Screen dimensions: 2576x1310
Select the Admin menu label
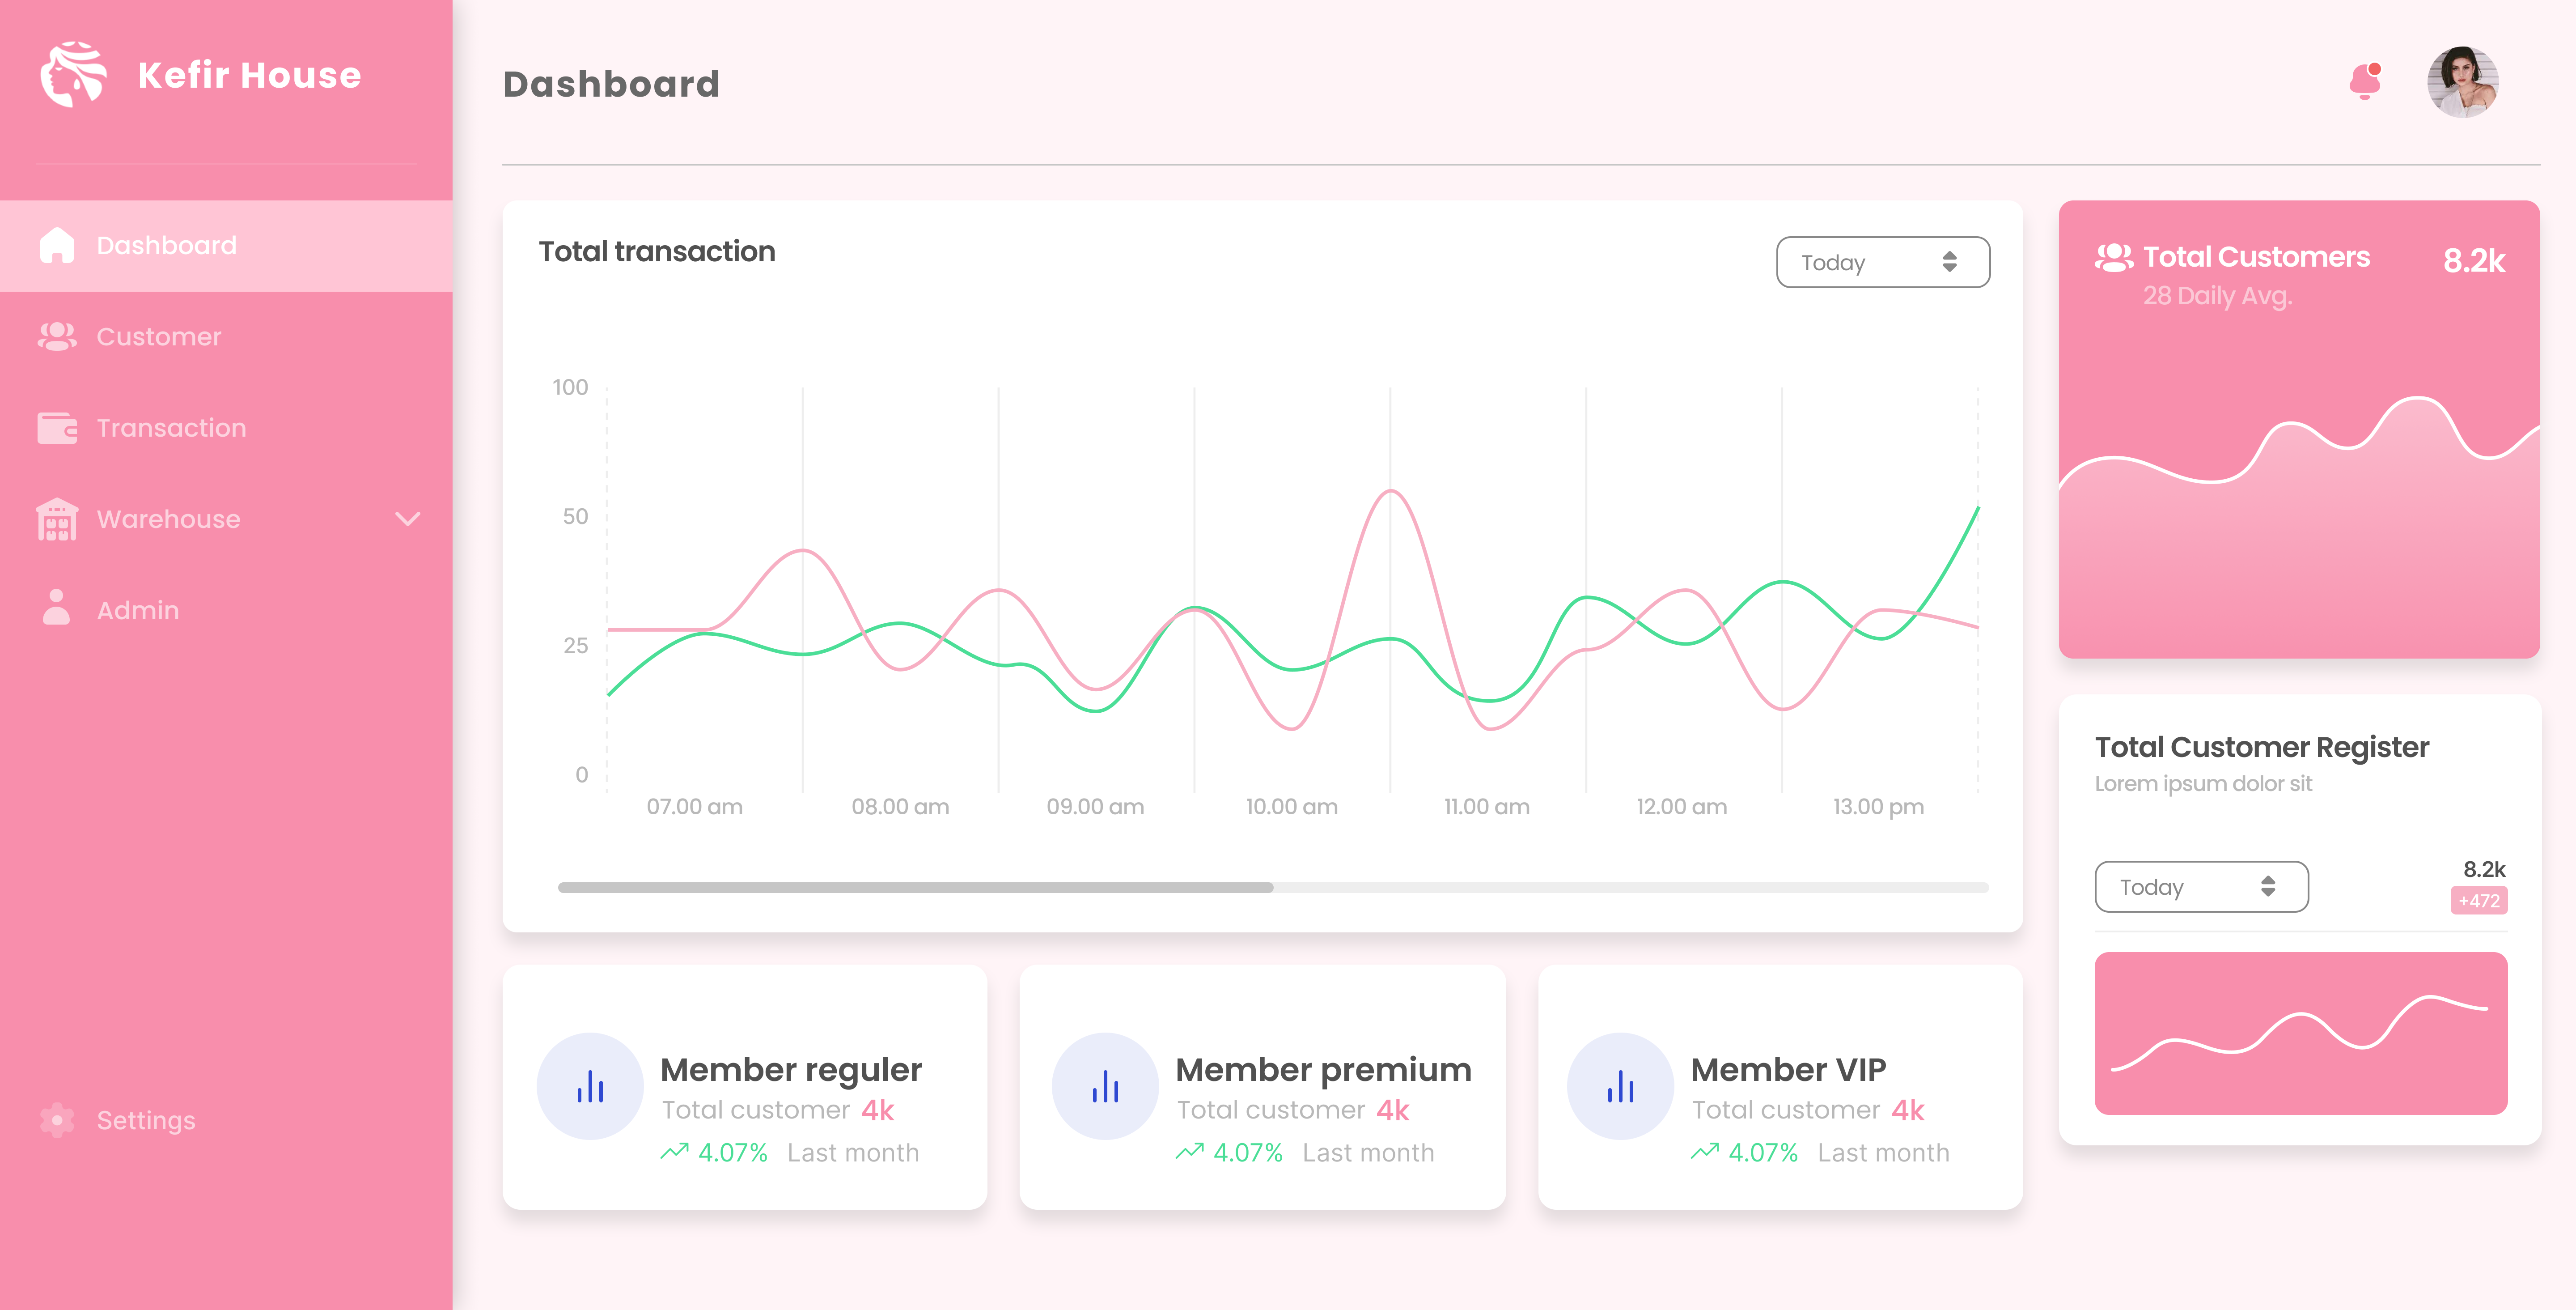click(138, 610)
